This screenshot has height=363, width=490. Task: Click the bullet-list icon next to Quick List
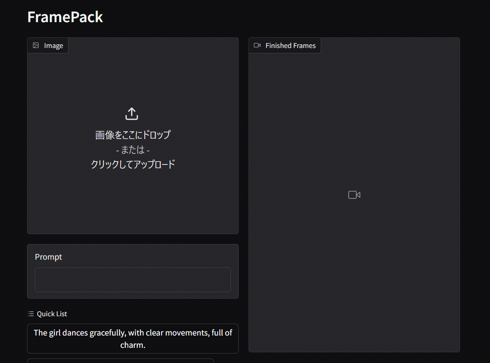tap(30, 313)
